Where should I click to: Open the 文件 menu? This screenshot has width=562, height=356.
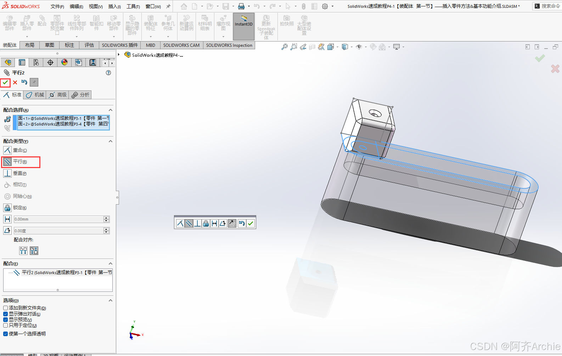[57, 6]
